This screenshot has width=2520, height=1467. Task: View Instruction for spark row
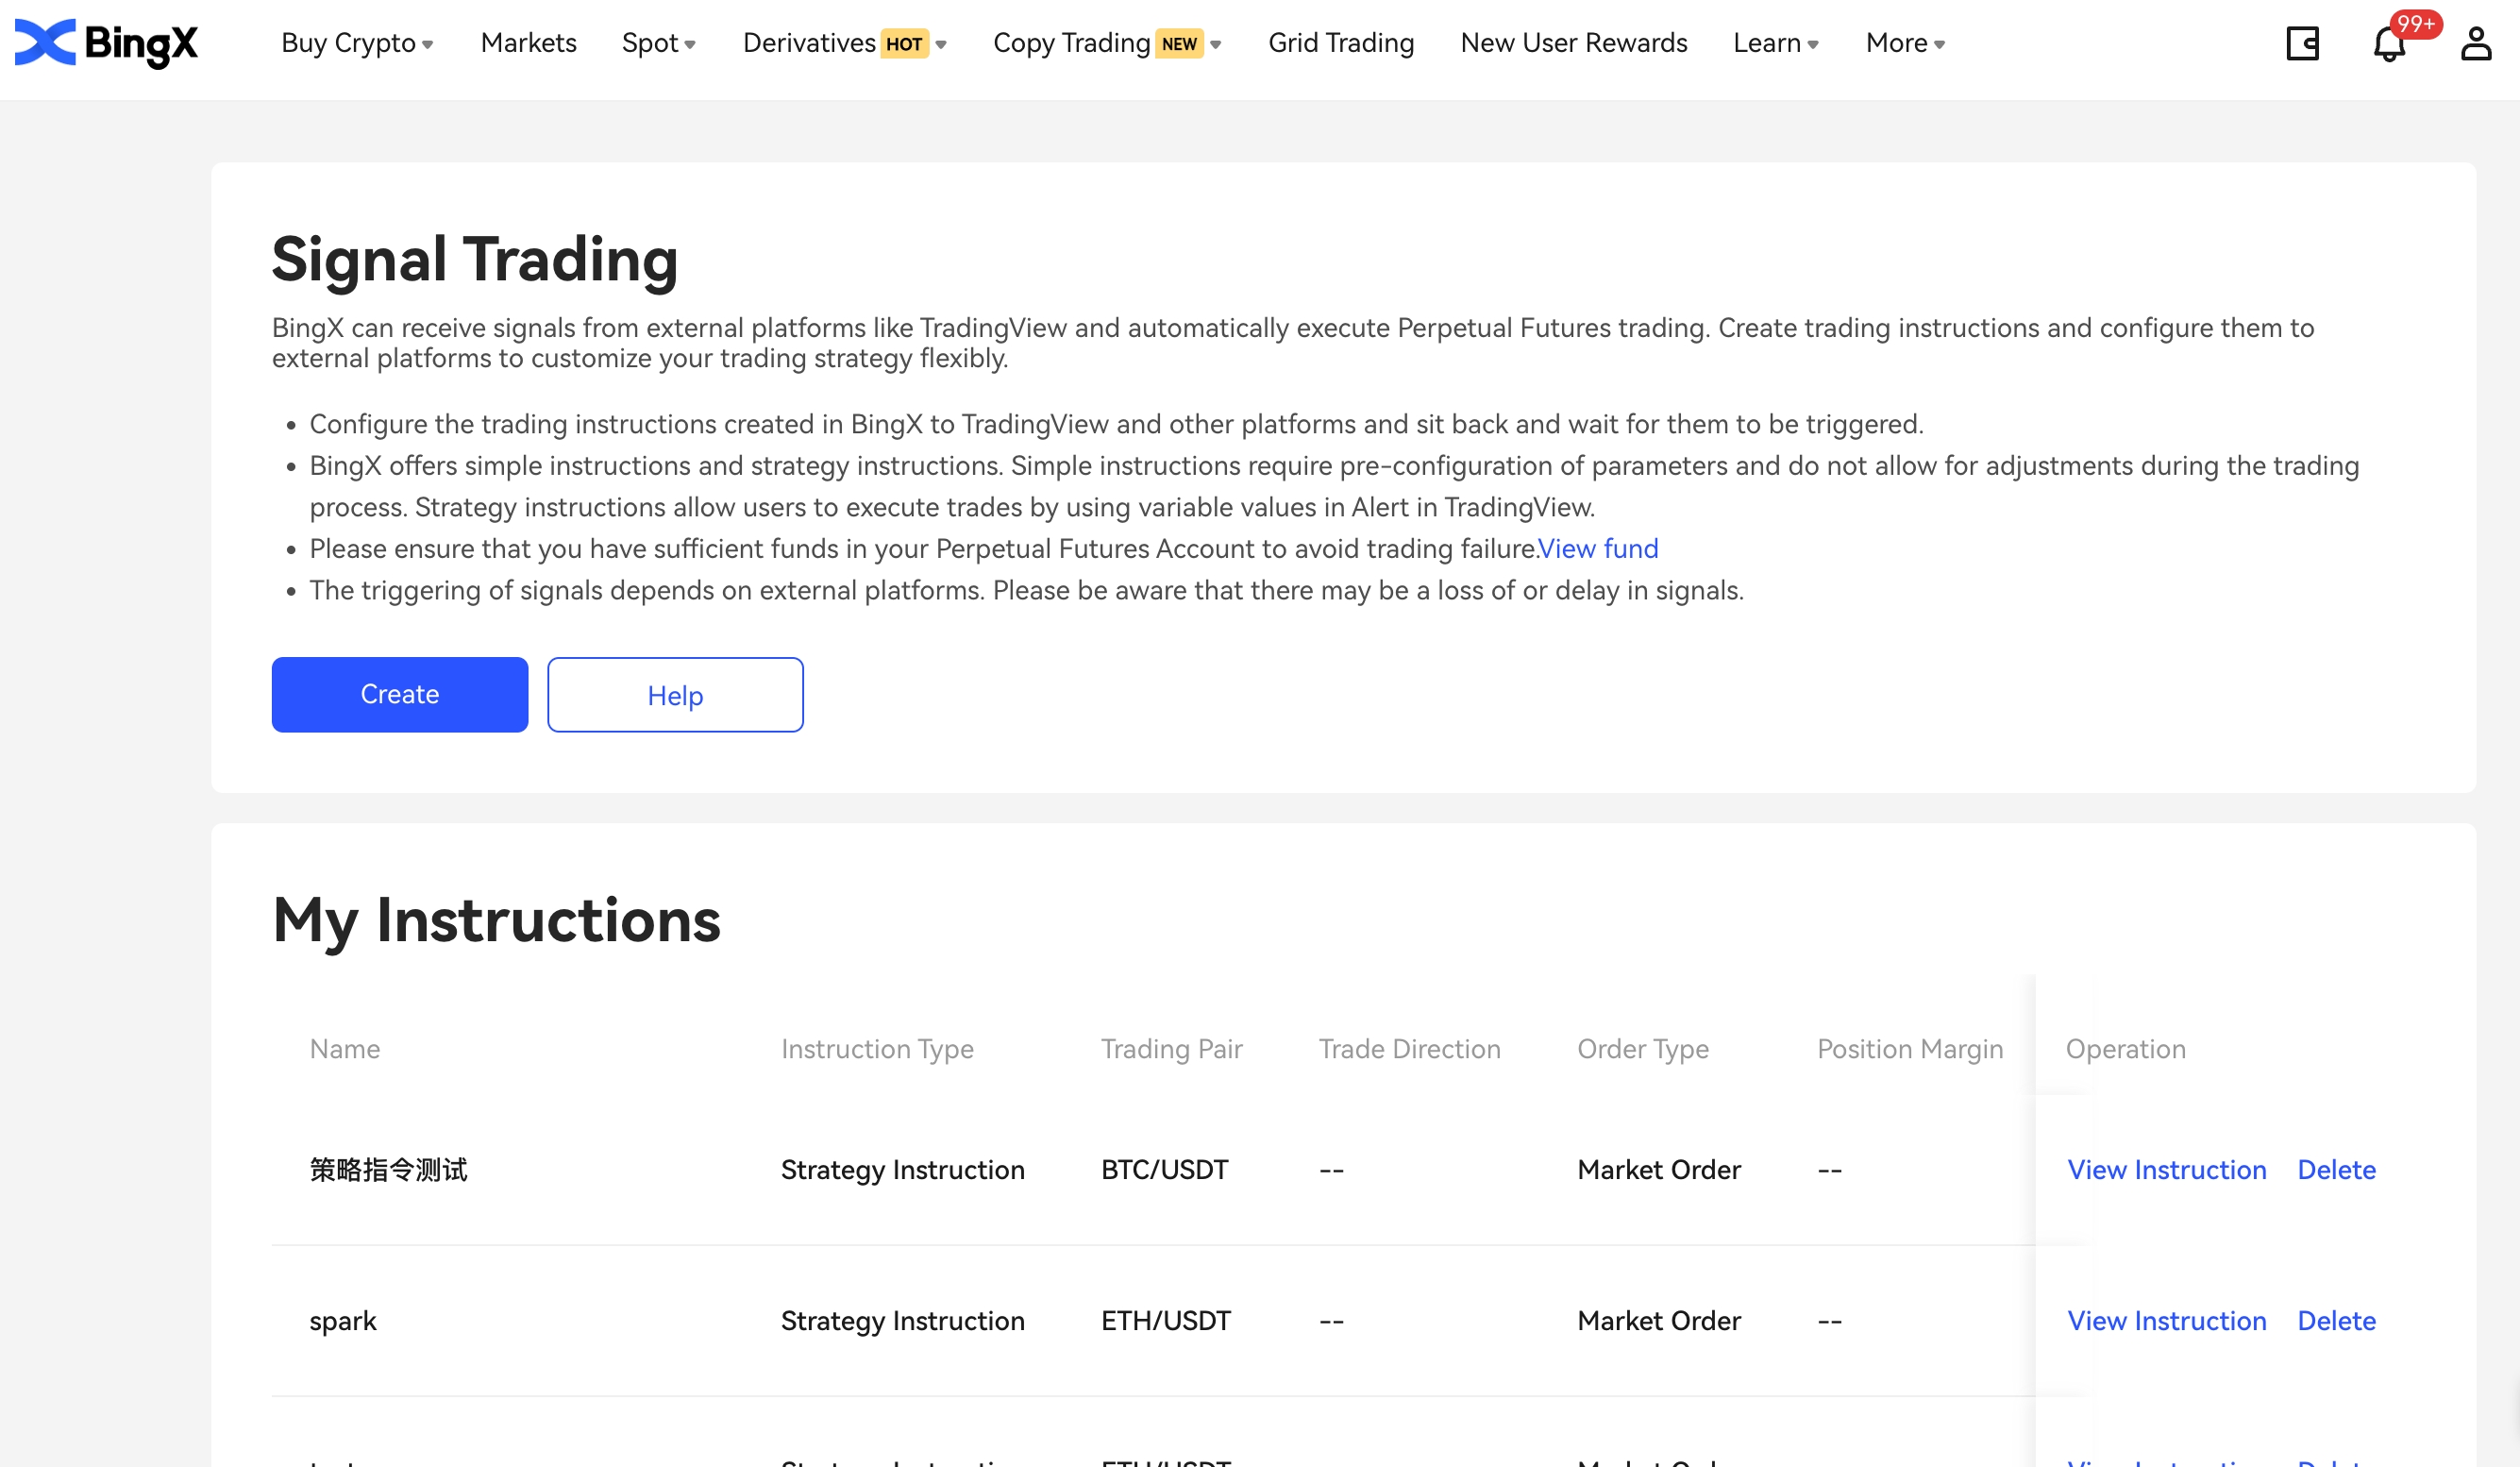coord(2166,1320)
